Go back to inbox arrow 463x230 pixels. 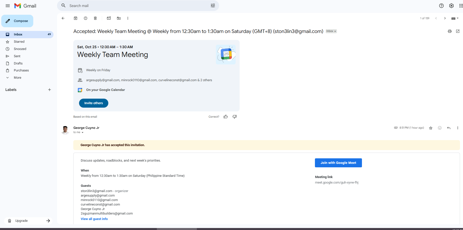(63, 18)
